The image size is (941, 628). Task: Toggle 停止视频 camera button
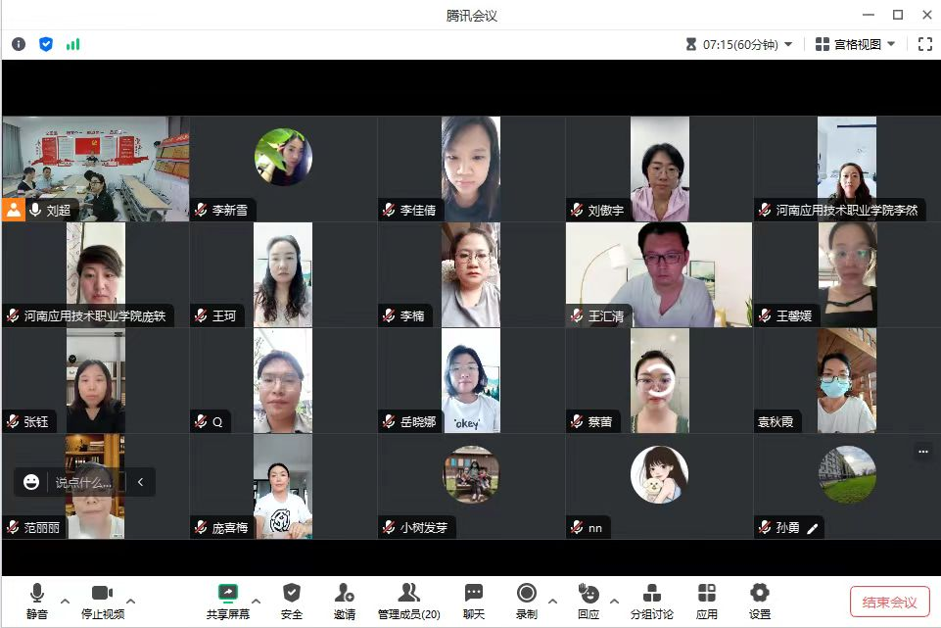point(102,600)
